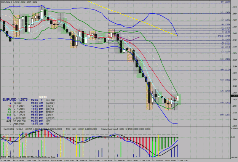The image size is (238, 162).
Task: Click the 10 Oct 2008 date label
Action: tap(5, 160)
